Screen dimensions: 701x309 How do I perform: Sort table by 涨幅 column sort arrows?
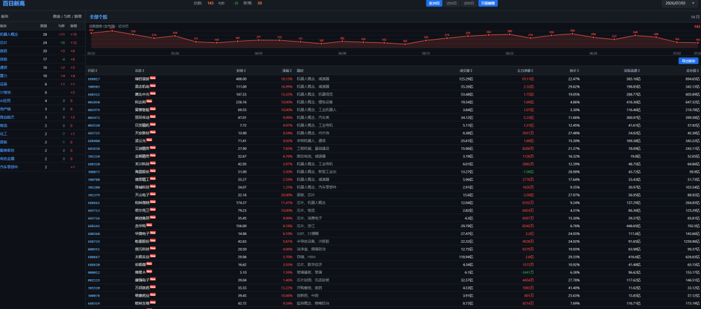291,71
